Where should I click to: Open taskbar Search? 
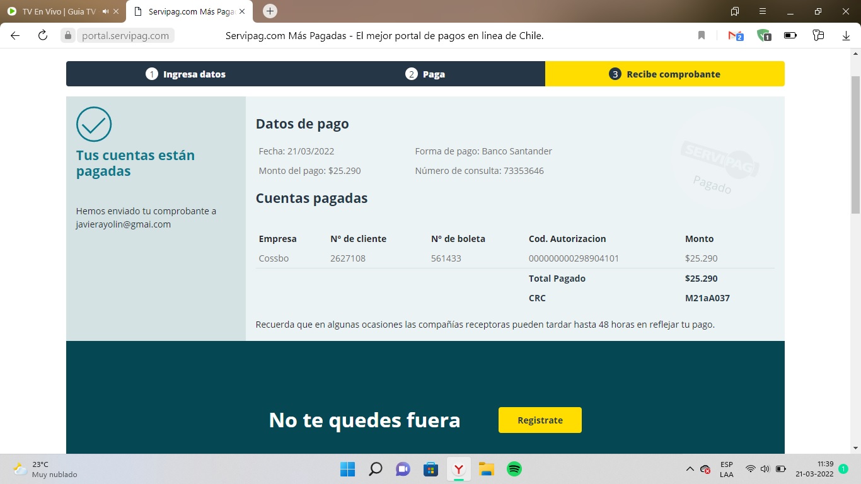coord(376,470)
